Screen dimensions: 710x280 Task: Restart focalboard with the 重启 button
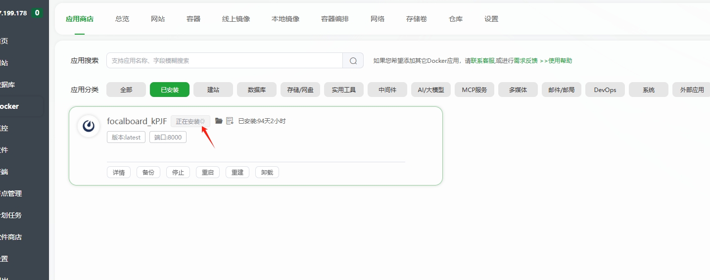[208, 172]
